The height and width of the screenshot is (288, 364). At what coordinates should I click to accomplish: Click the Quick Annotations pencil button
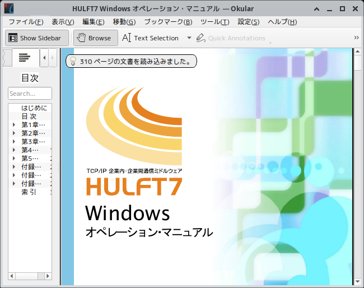click(231, 38)
